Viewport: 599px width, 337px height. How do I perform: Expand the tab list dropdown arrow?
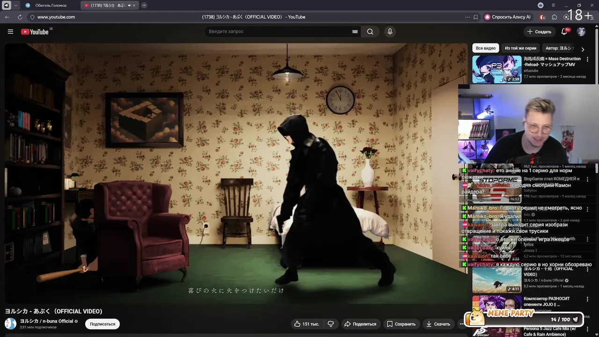pyautogui.click(x=16, y=5)
